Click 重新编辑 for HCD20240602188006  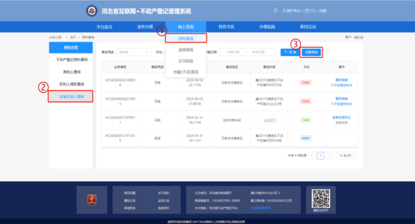(342, 80)
